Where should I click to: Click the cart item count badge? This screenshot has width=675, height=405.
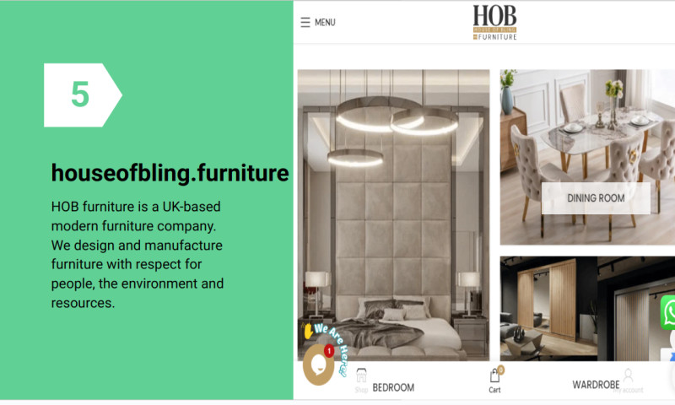pyautogui.click(x=500, y=370)
